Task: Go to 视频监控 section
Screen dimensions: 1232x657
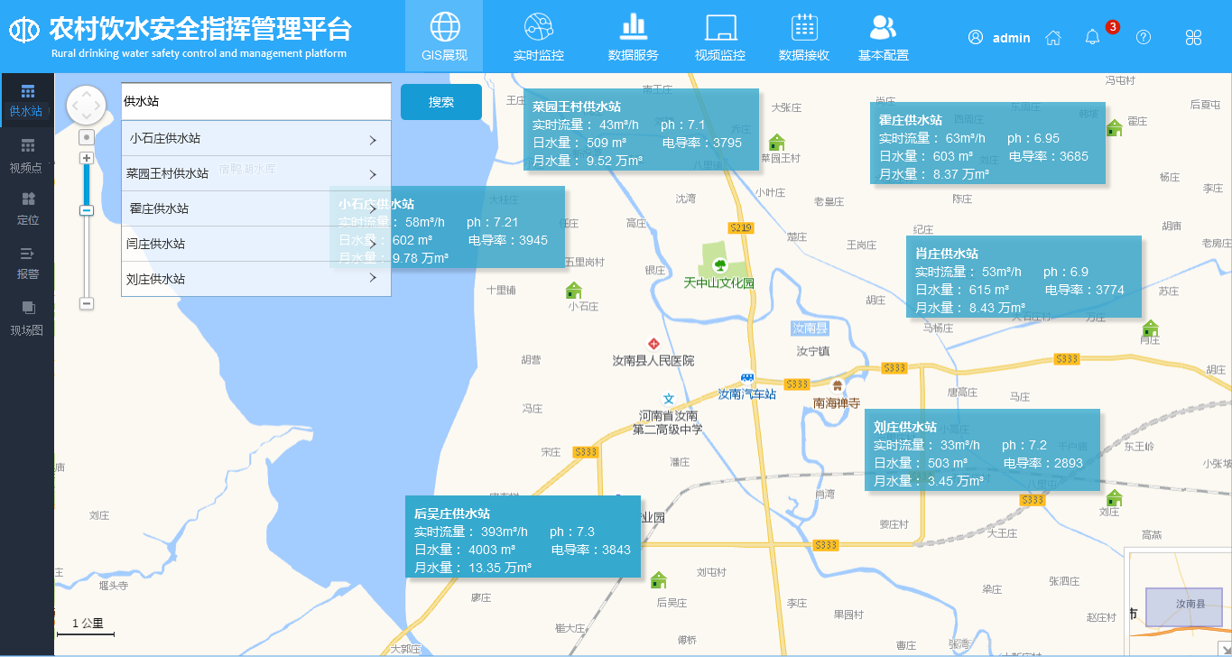Action: [720, 36]
